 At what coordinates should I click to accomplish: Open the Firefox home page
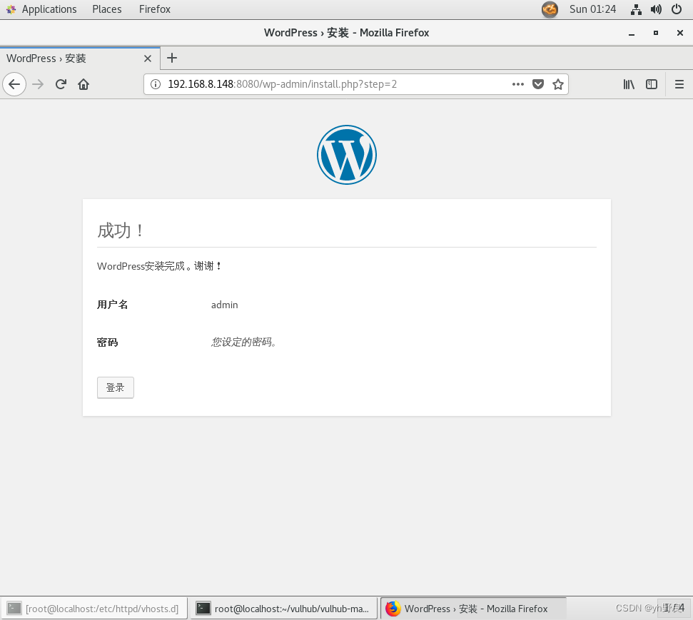(84, 84)
